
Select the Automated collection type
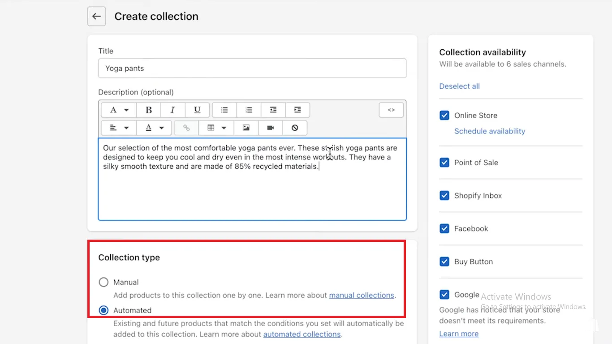click(103, 310)
